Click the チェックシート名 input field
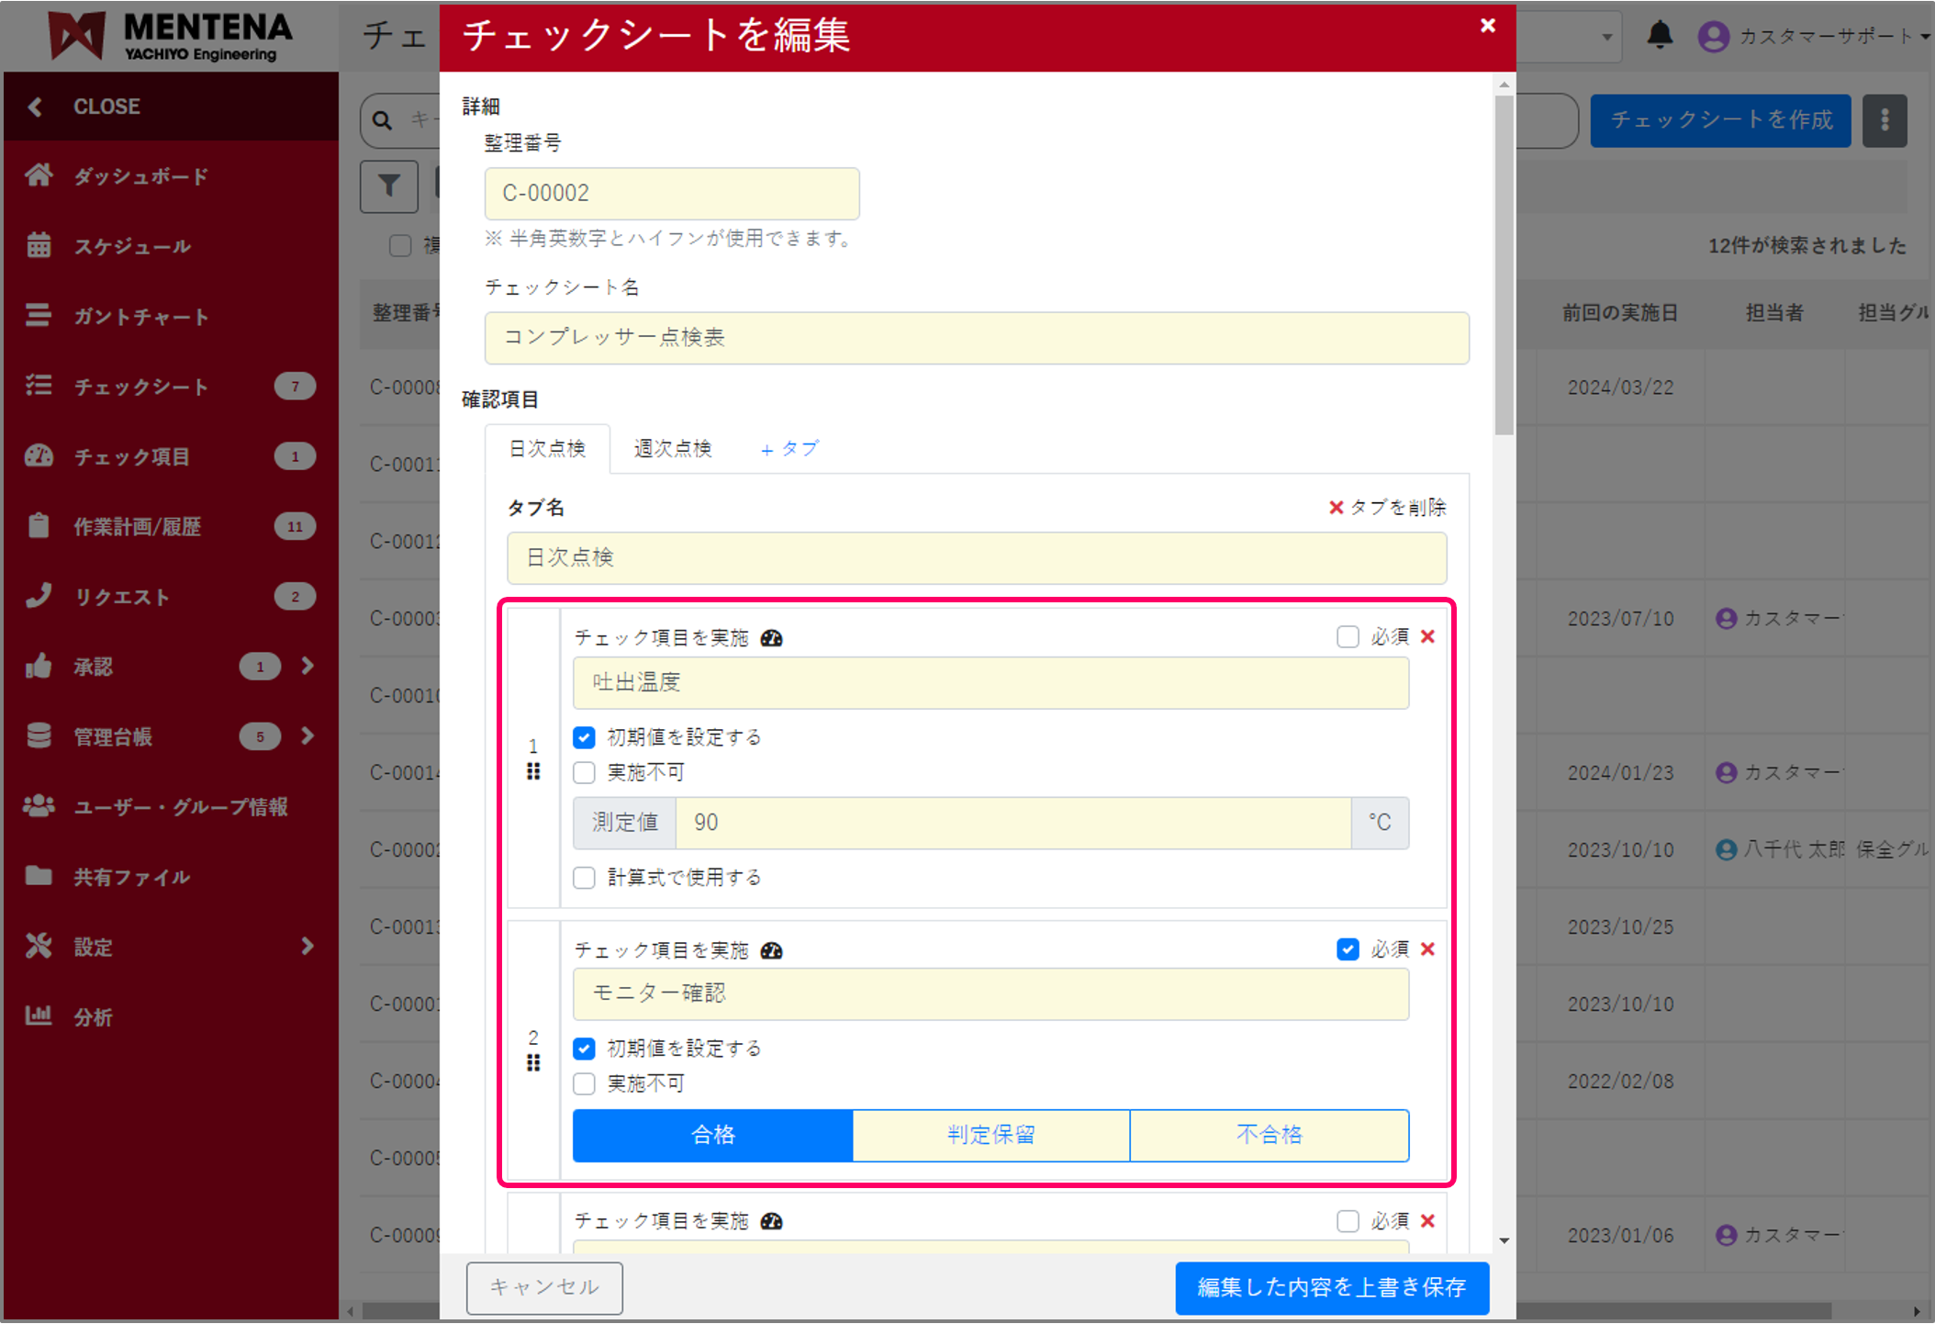Viewport: 1935px width, 1324px height. tap(976, 337)
